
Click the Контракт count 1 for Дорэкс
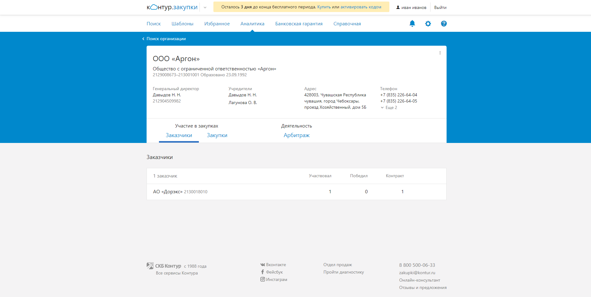(x=402, y=192)
